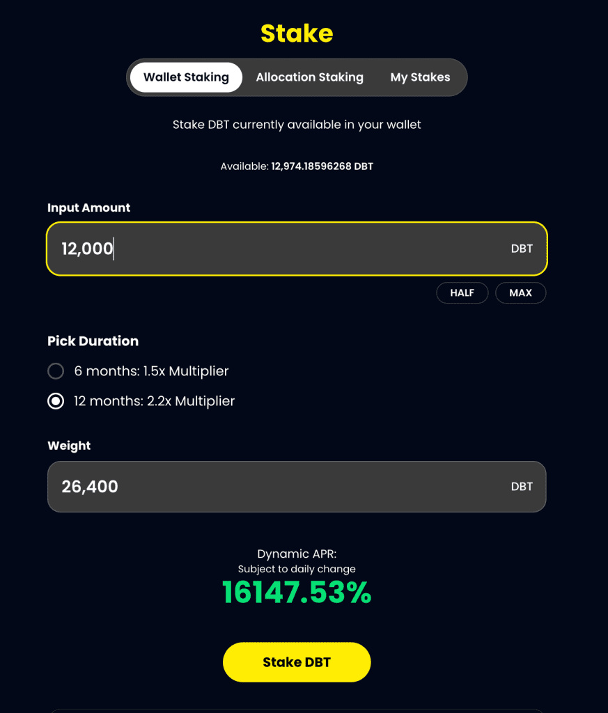
Task: Click the Weight field showing 26,400
Action: tap(279, 487)
